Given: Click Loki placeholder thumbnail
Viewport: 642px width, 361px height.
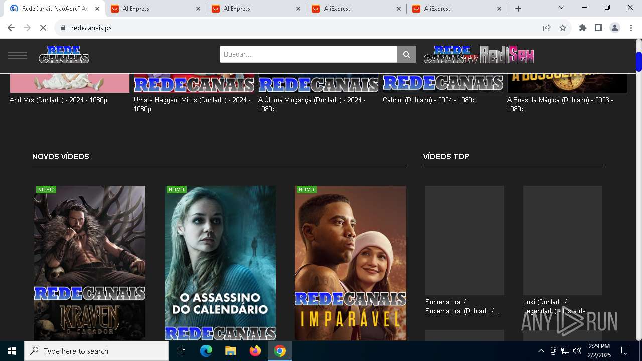Looking at the screenshot, I should [562, 240].
